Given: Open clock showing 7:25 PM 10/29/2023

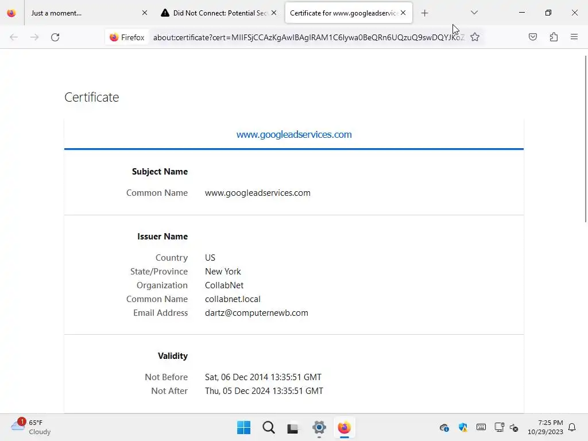Looking at the screenshot, I should click(546, 427).
